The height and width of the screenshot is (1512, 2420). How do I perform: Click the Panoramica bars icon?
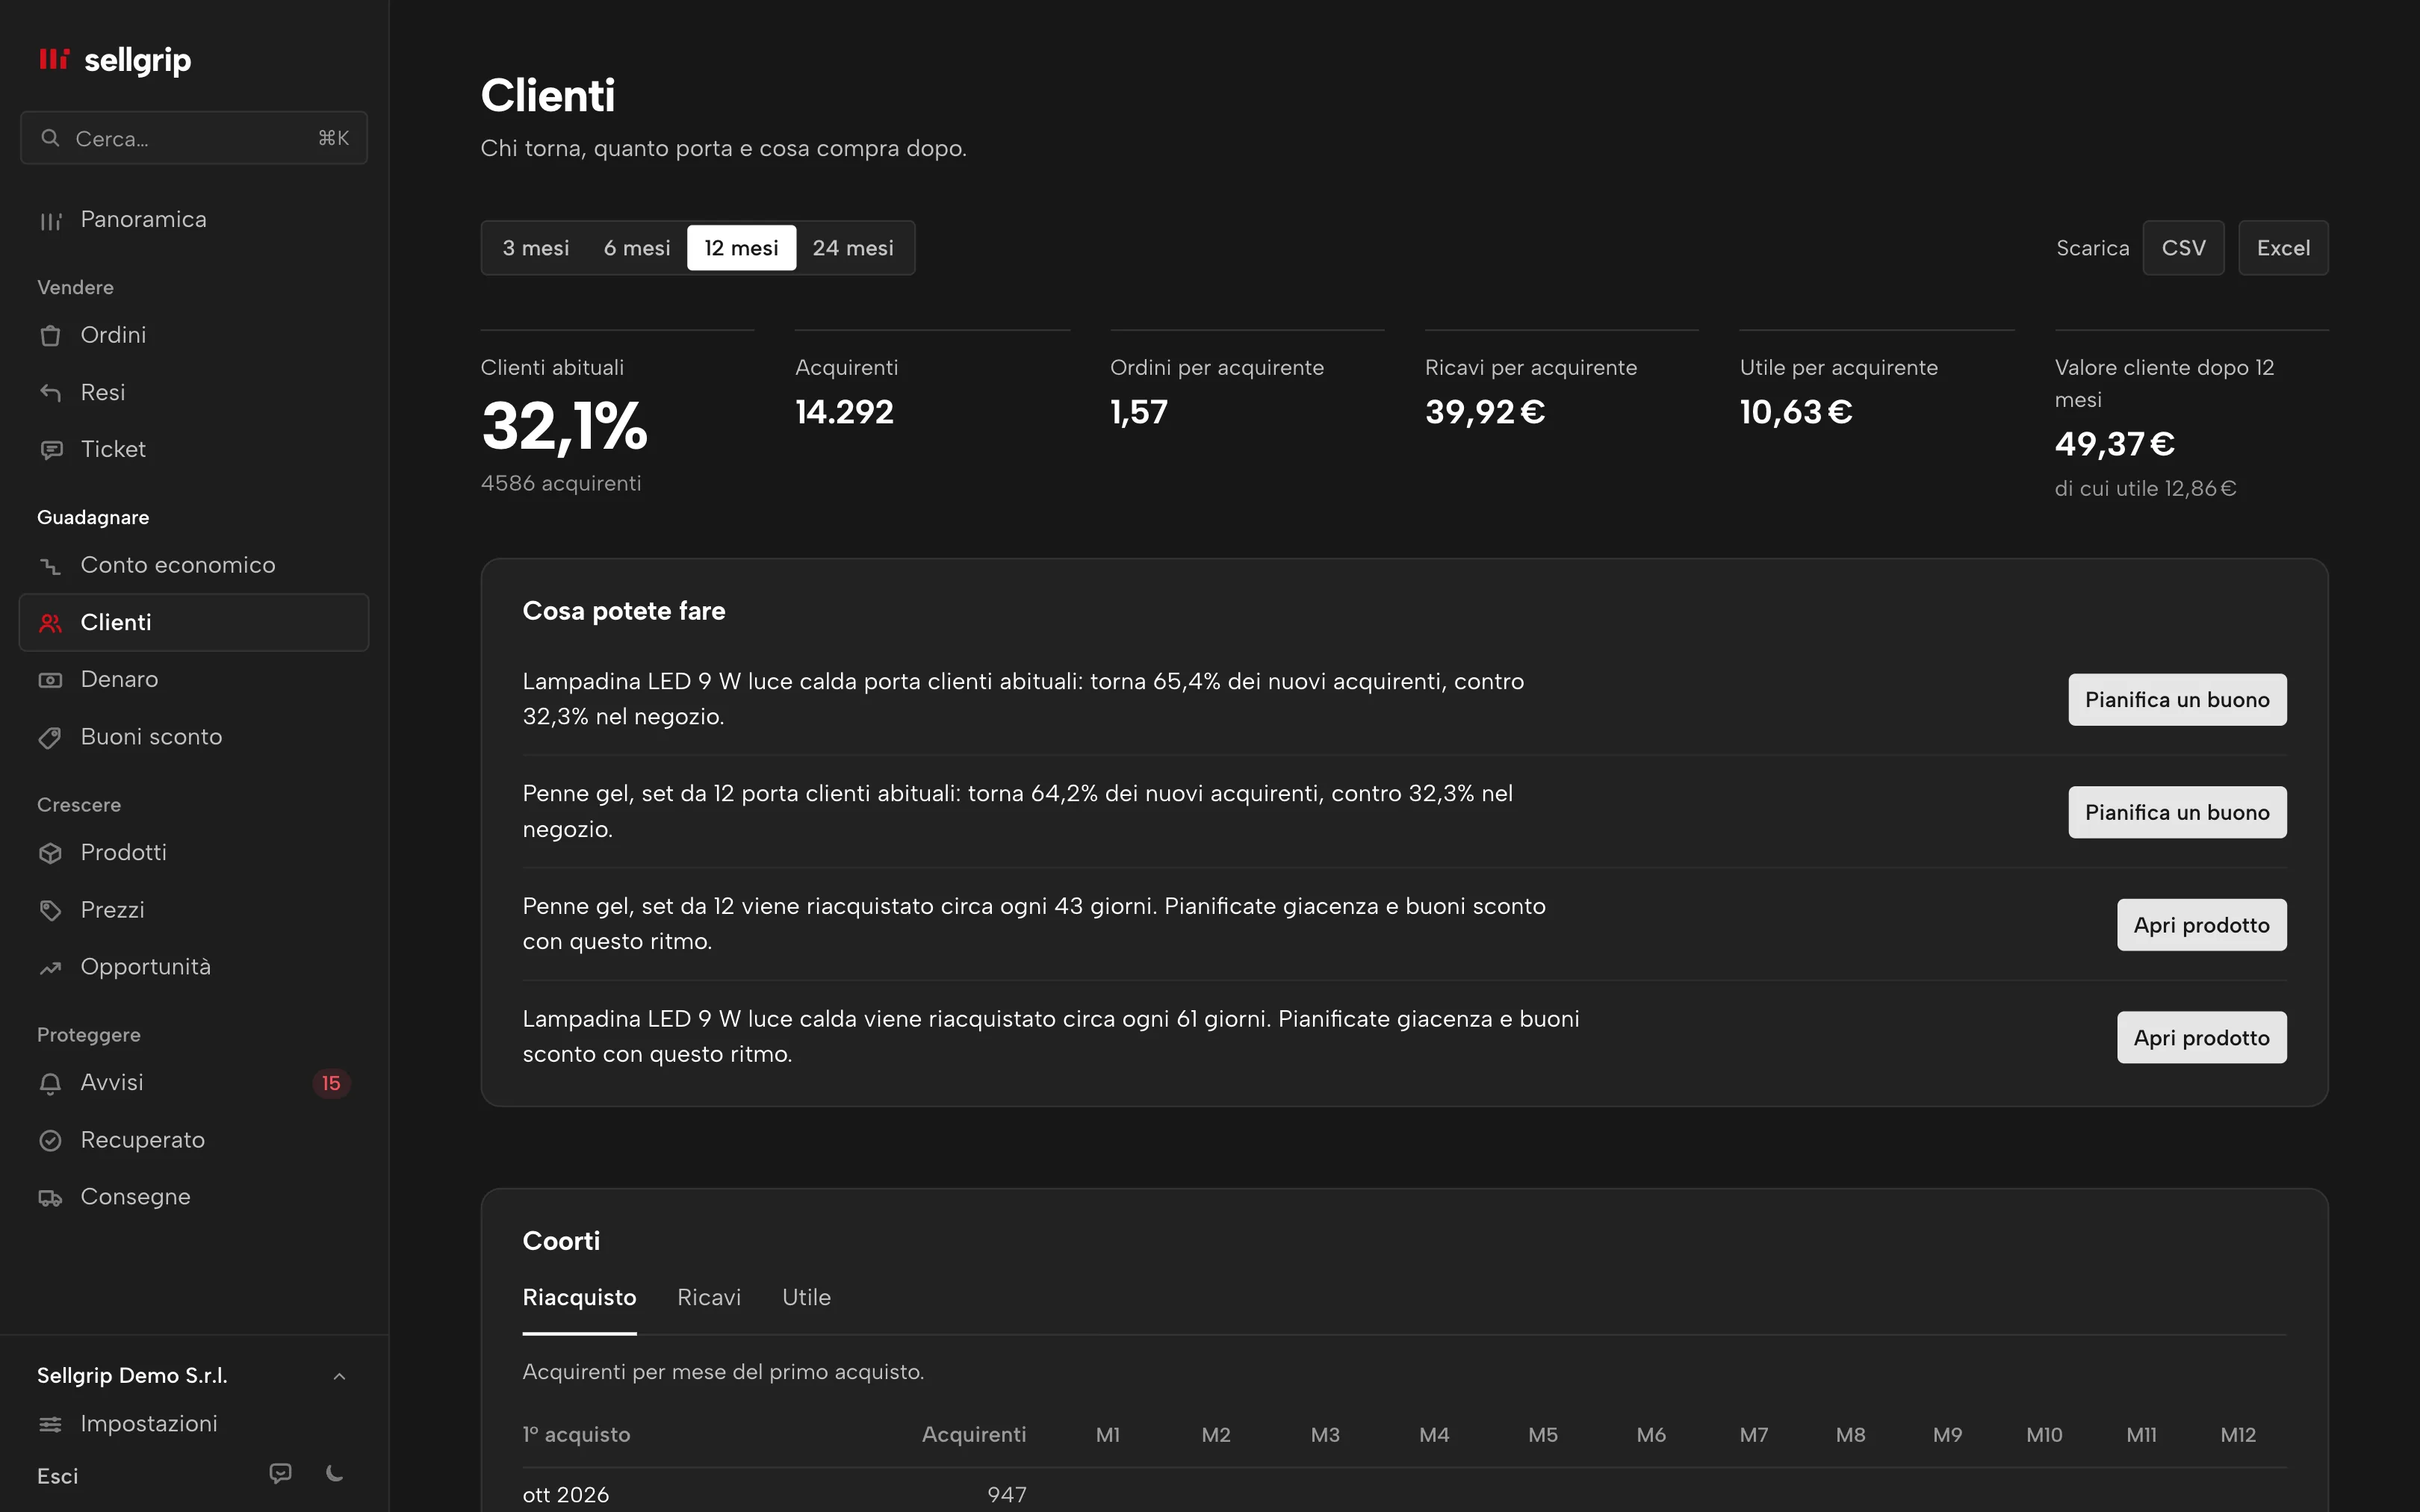(50, 221)
